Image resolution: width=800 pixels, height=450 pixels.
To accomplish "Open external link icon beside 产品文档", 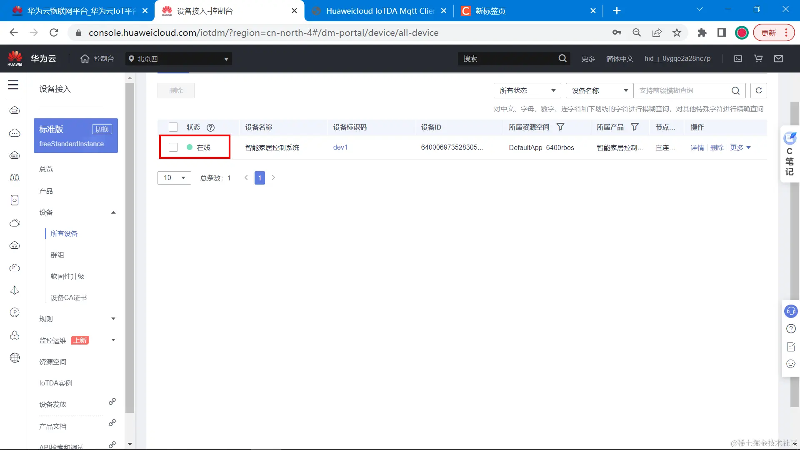I will pos(112,423).
